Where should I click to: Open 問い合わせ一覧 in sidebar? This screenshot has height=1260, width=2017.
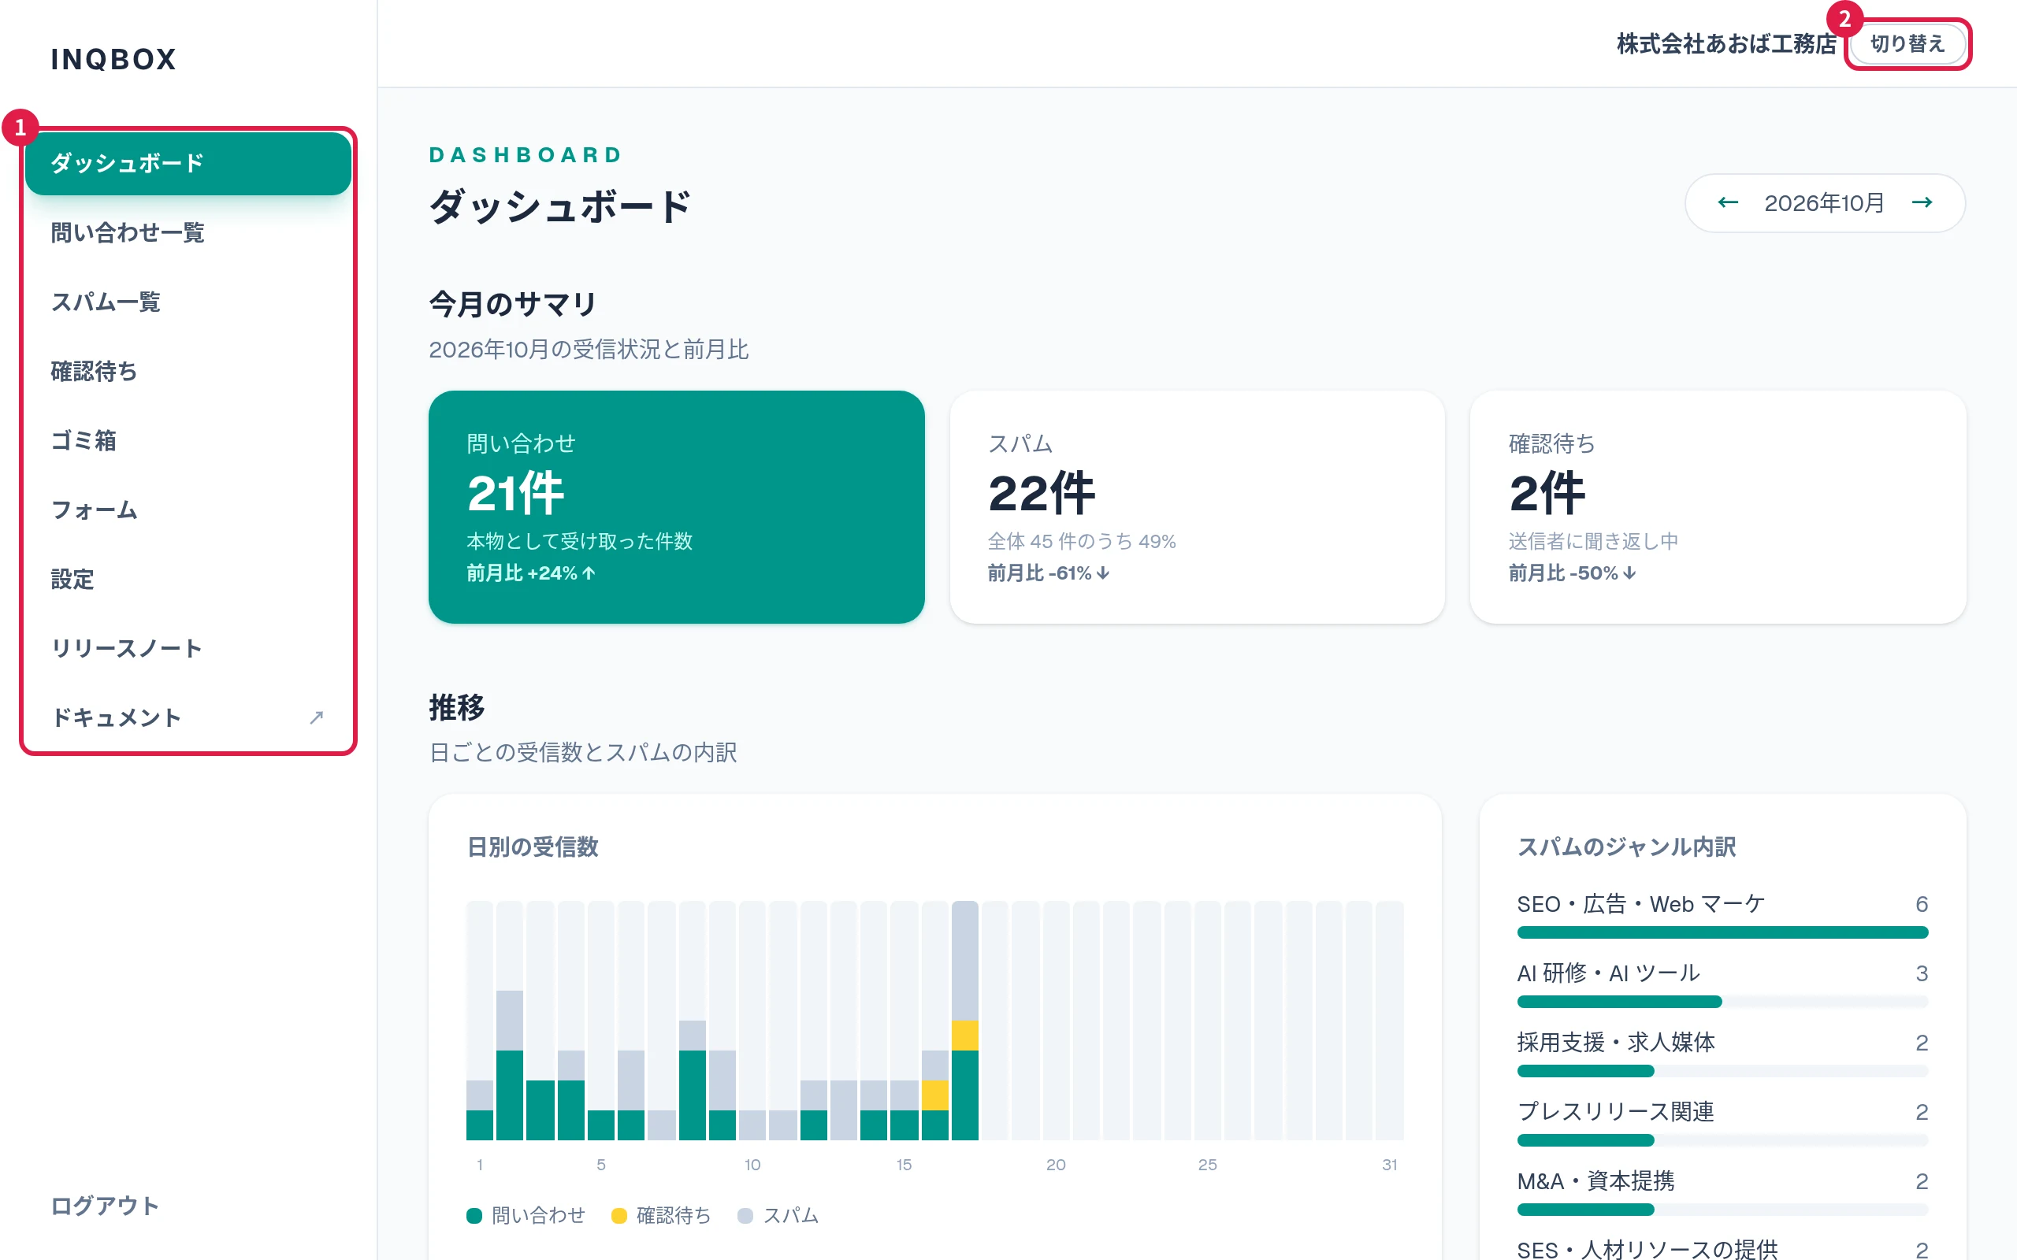(x=188, y=232)
